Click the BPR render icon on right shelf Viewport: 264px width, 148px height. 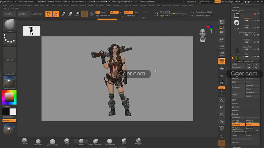(222, 22)
